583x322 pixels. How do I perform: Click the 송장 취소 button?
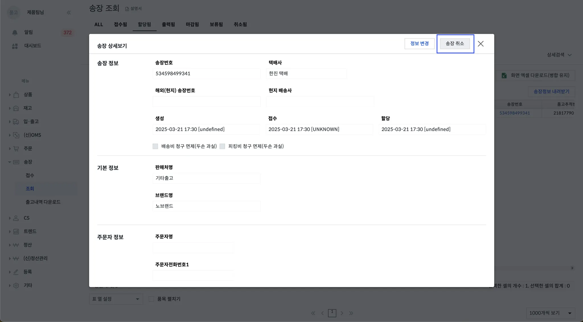pos(455,43)
